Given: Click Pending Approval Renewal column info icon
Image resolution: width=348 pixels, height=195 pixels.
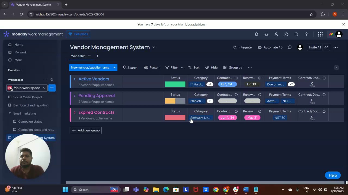Looking at the screenshot, I should tap(260, 95).
